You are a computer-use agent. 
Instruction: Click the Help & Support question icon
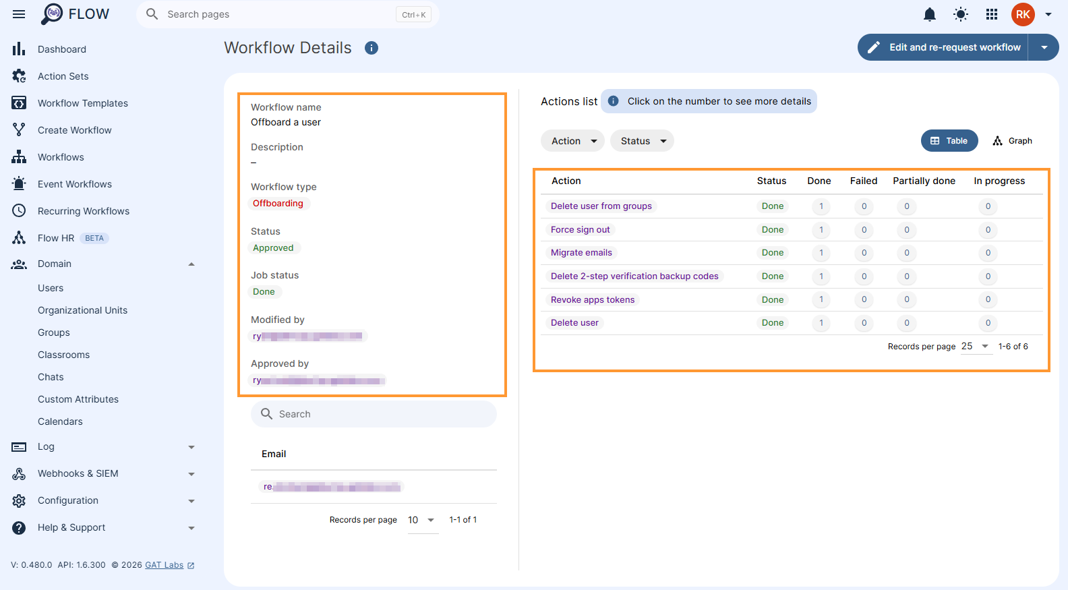point(19,528)
